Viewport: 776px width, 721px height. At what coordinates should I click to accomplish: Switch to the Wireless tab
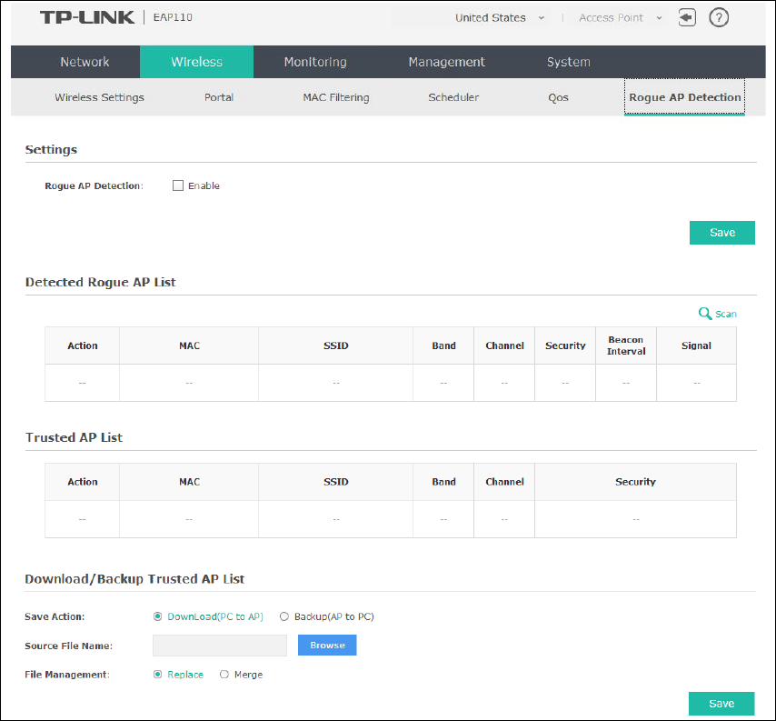(x=196, y=62)
